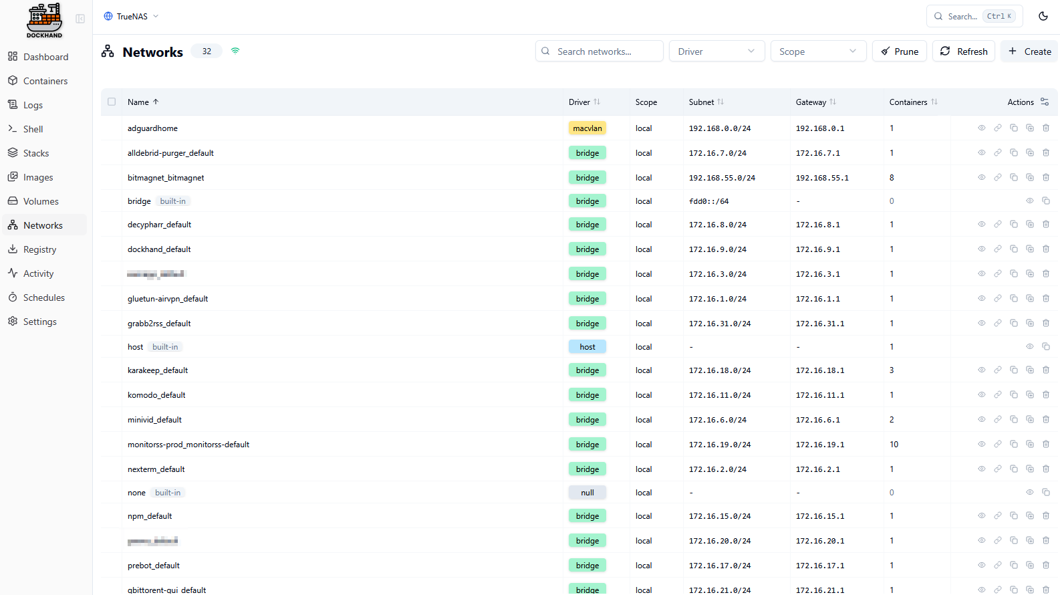The height and width of the screenshot is (595, 1060).
Task: Toggle dark mode with the moon icon
Action: pos(1043,16)
